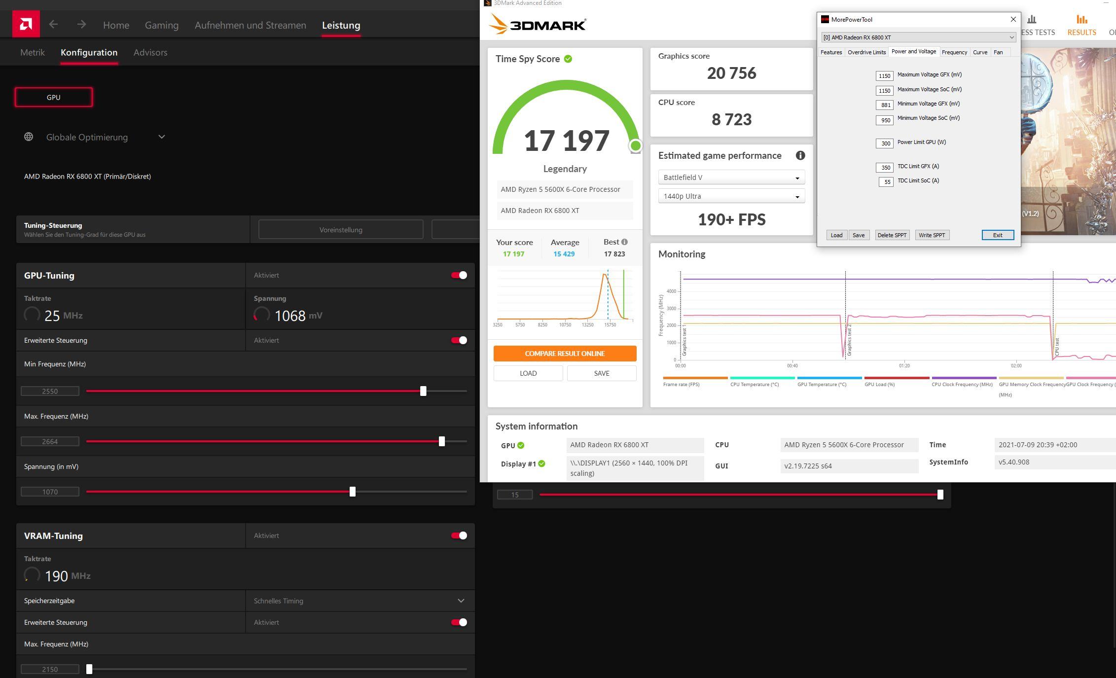Click the info icon beside Best score
1116x678 pixels.
(x=624, y=242)
